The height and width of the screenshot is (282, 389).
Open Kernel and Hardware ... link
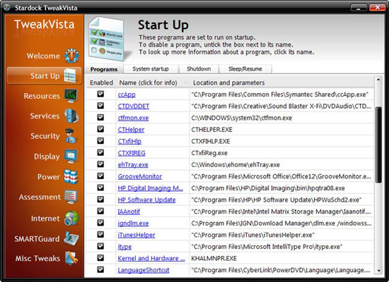151,259
